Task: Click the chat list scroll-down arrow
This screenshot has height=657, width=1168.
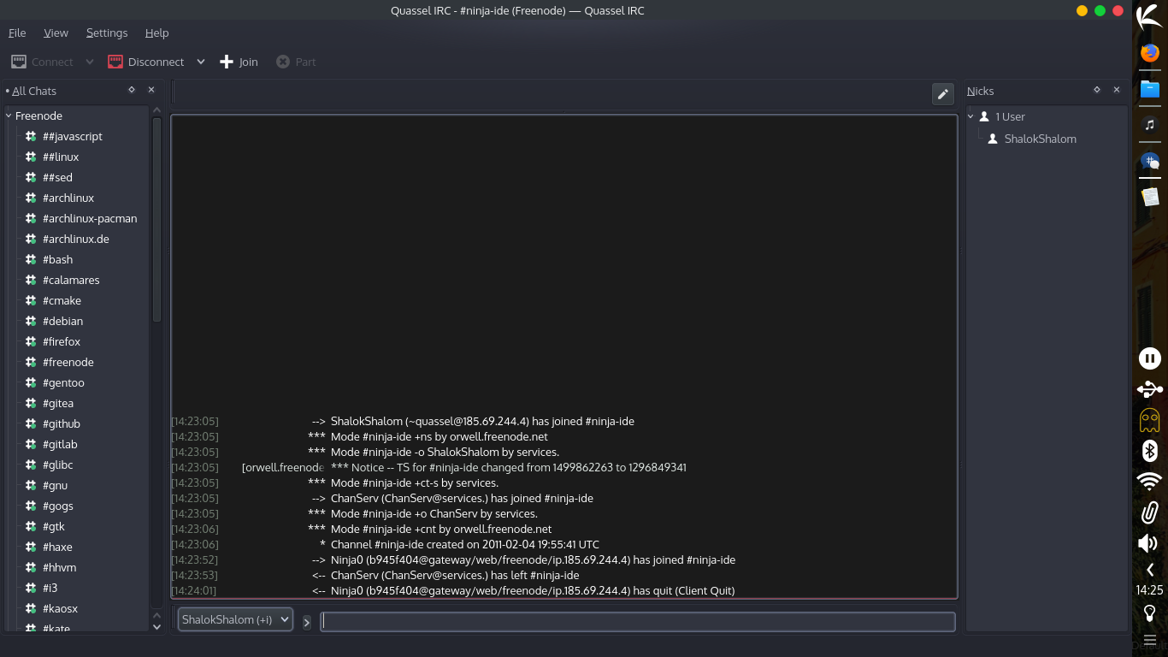Action: click(156, 627)
